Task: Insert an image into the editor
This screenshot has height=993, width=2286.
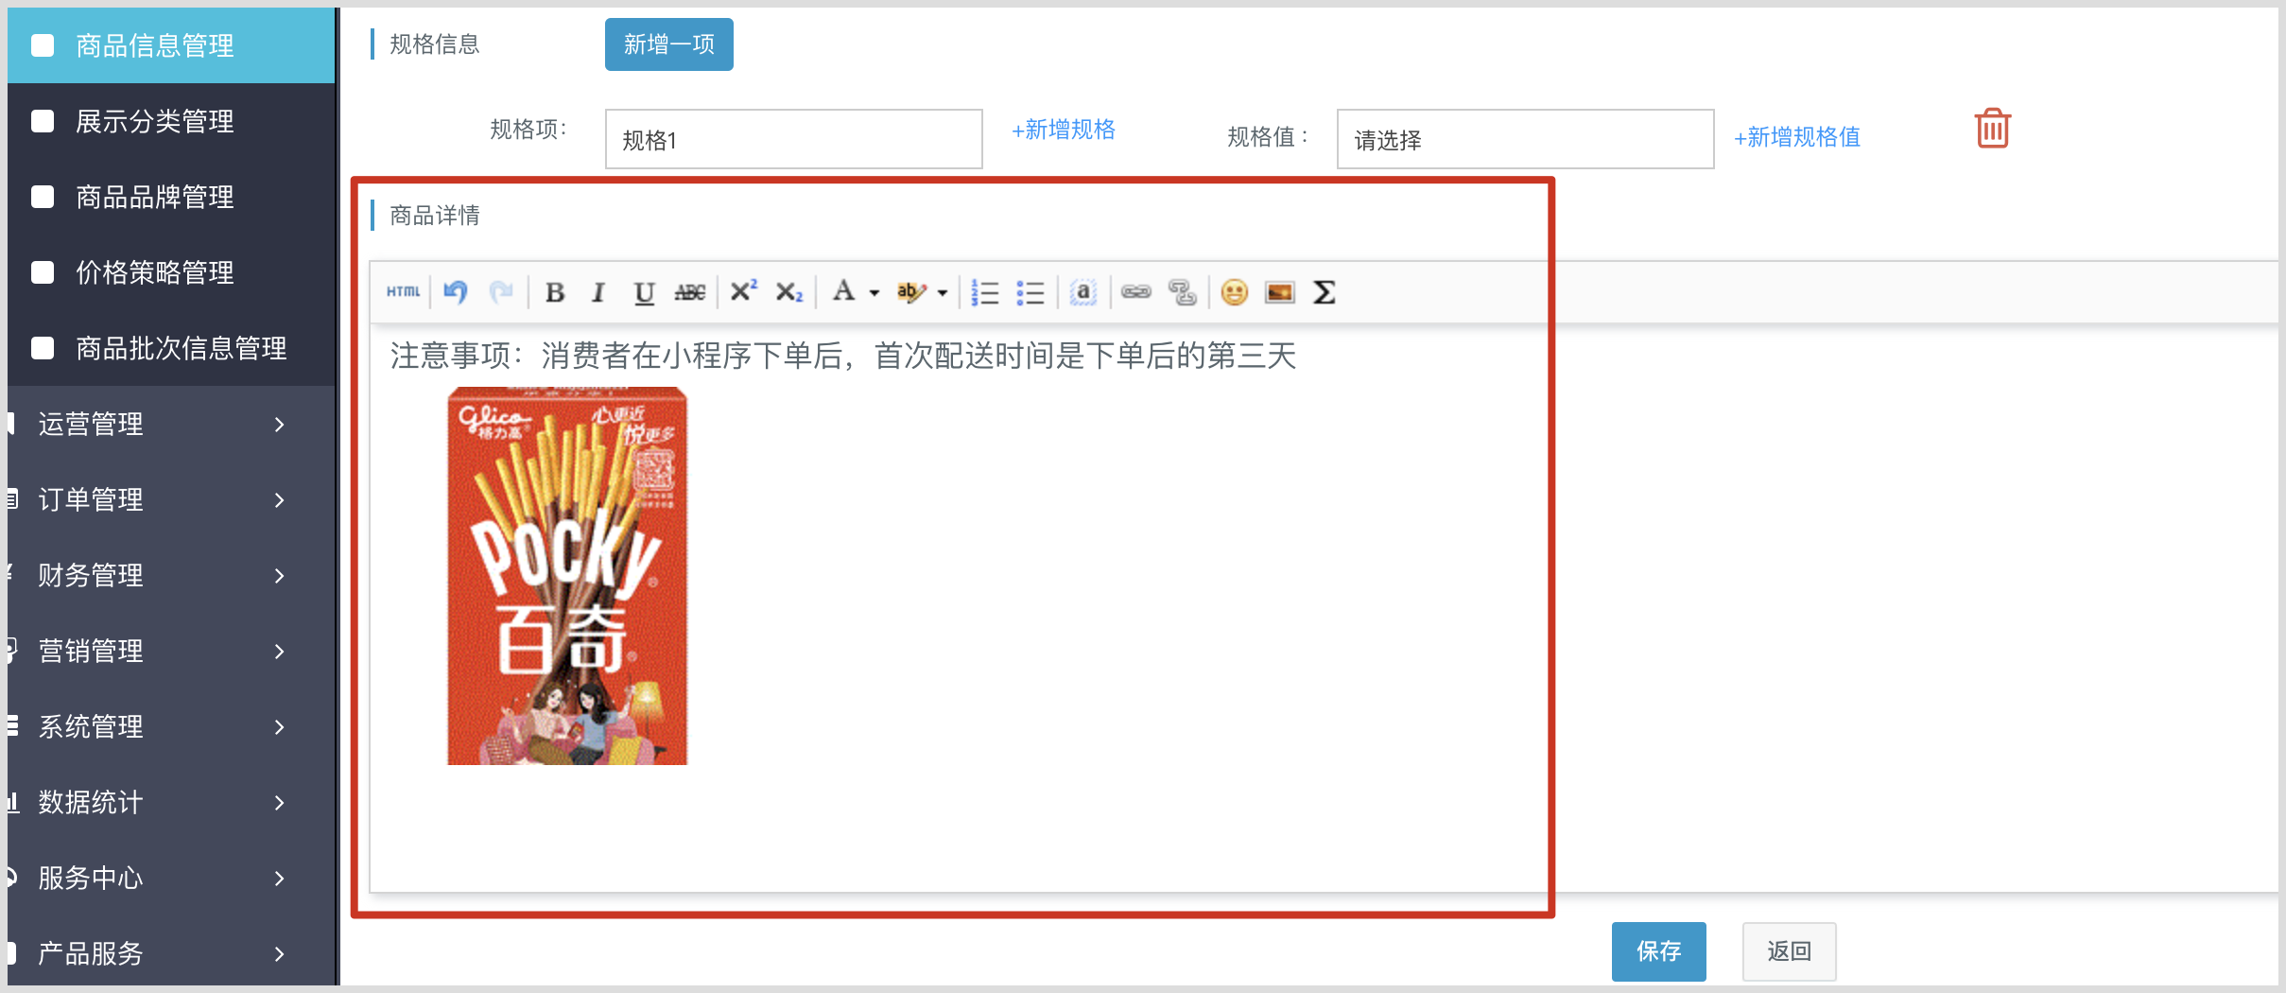Action: click(1280, 292)
